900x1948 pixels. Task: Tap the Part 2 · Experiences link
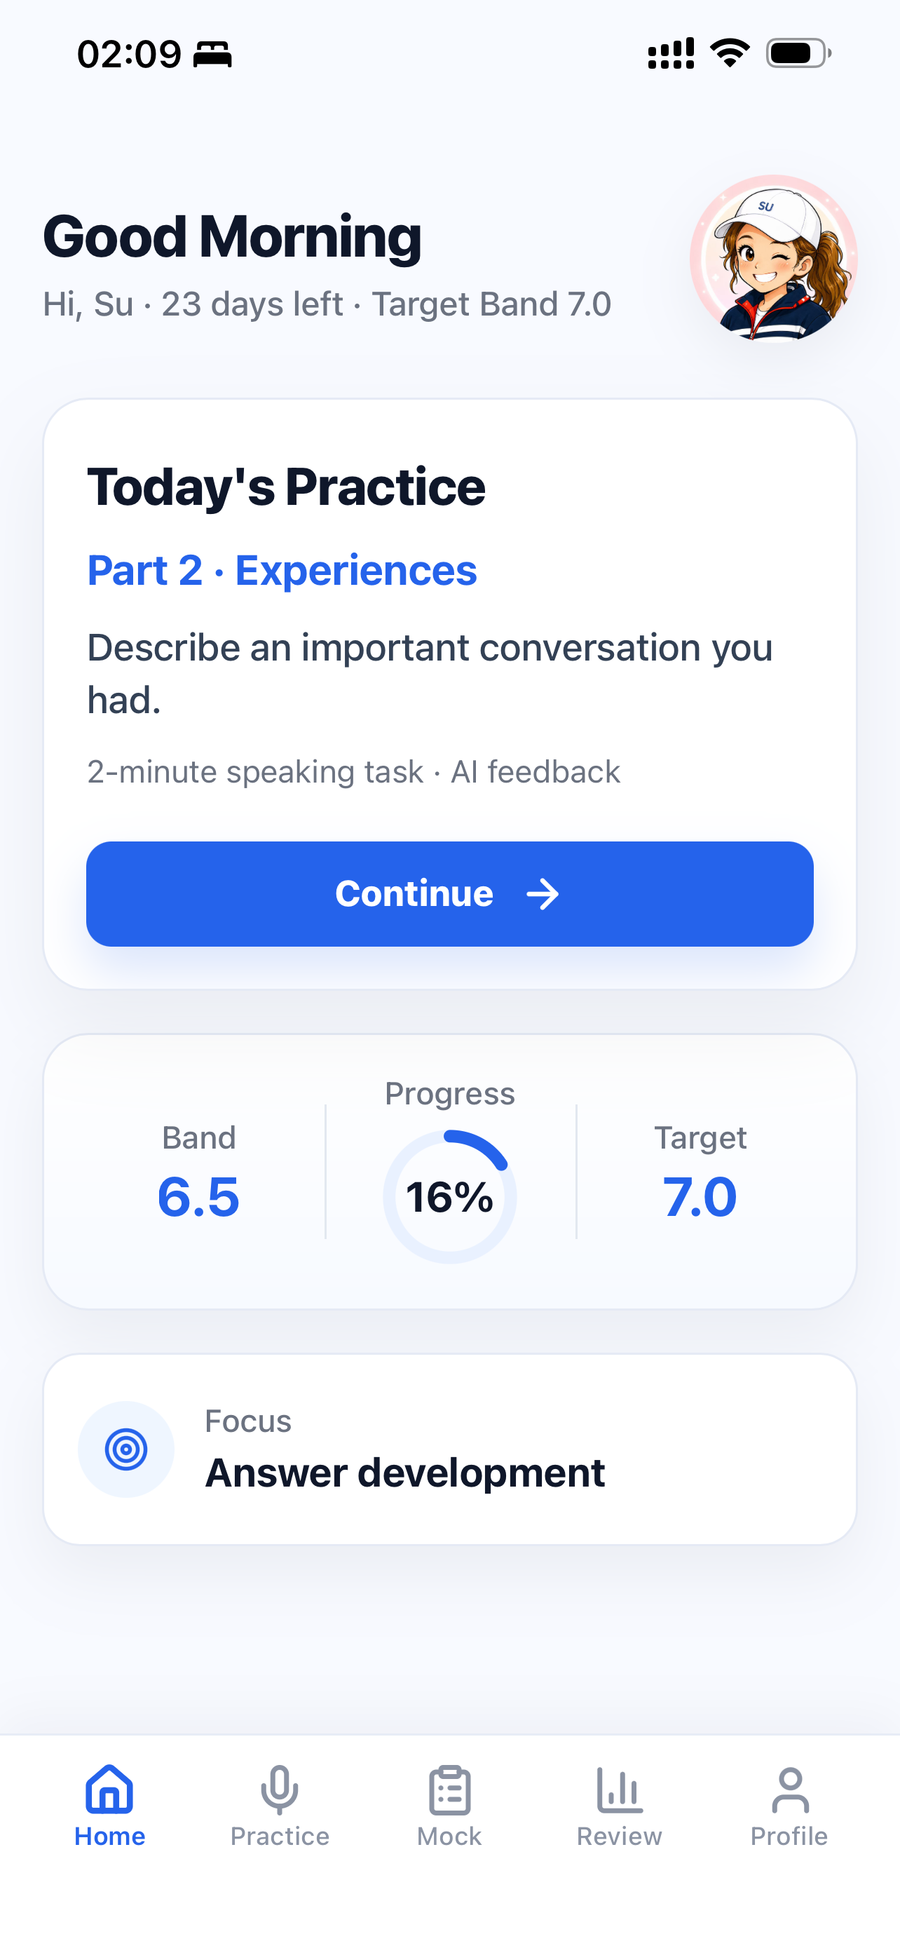click(282, 569)
